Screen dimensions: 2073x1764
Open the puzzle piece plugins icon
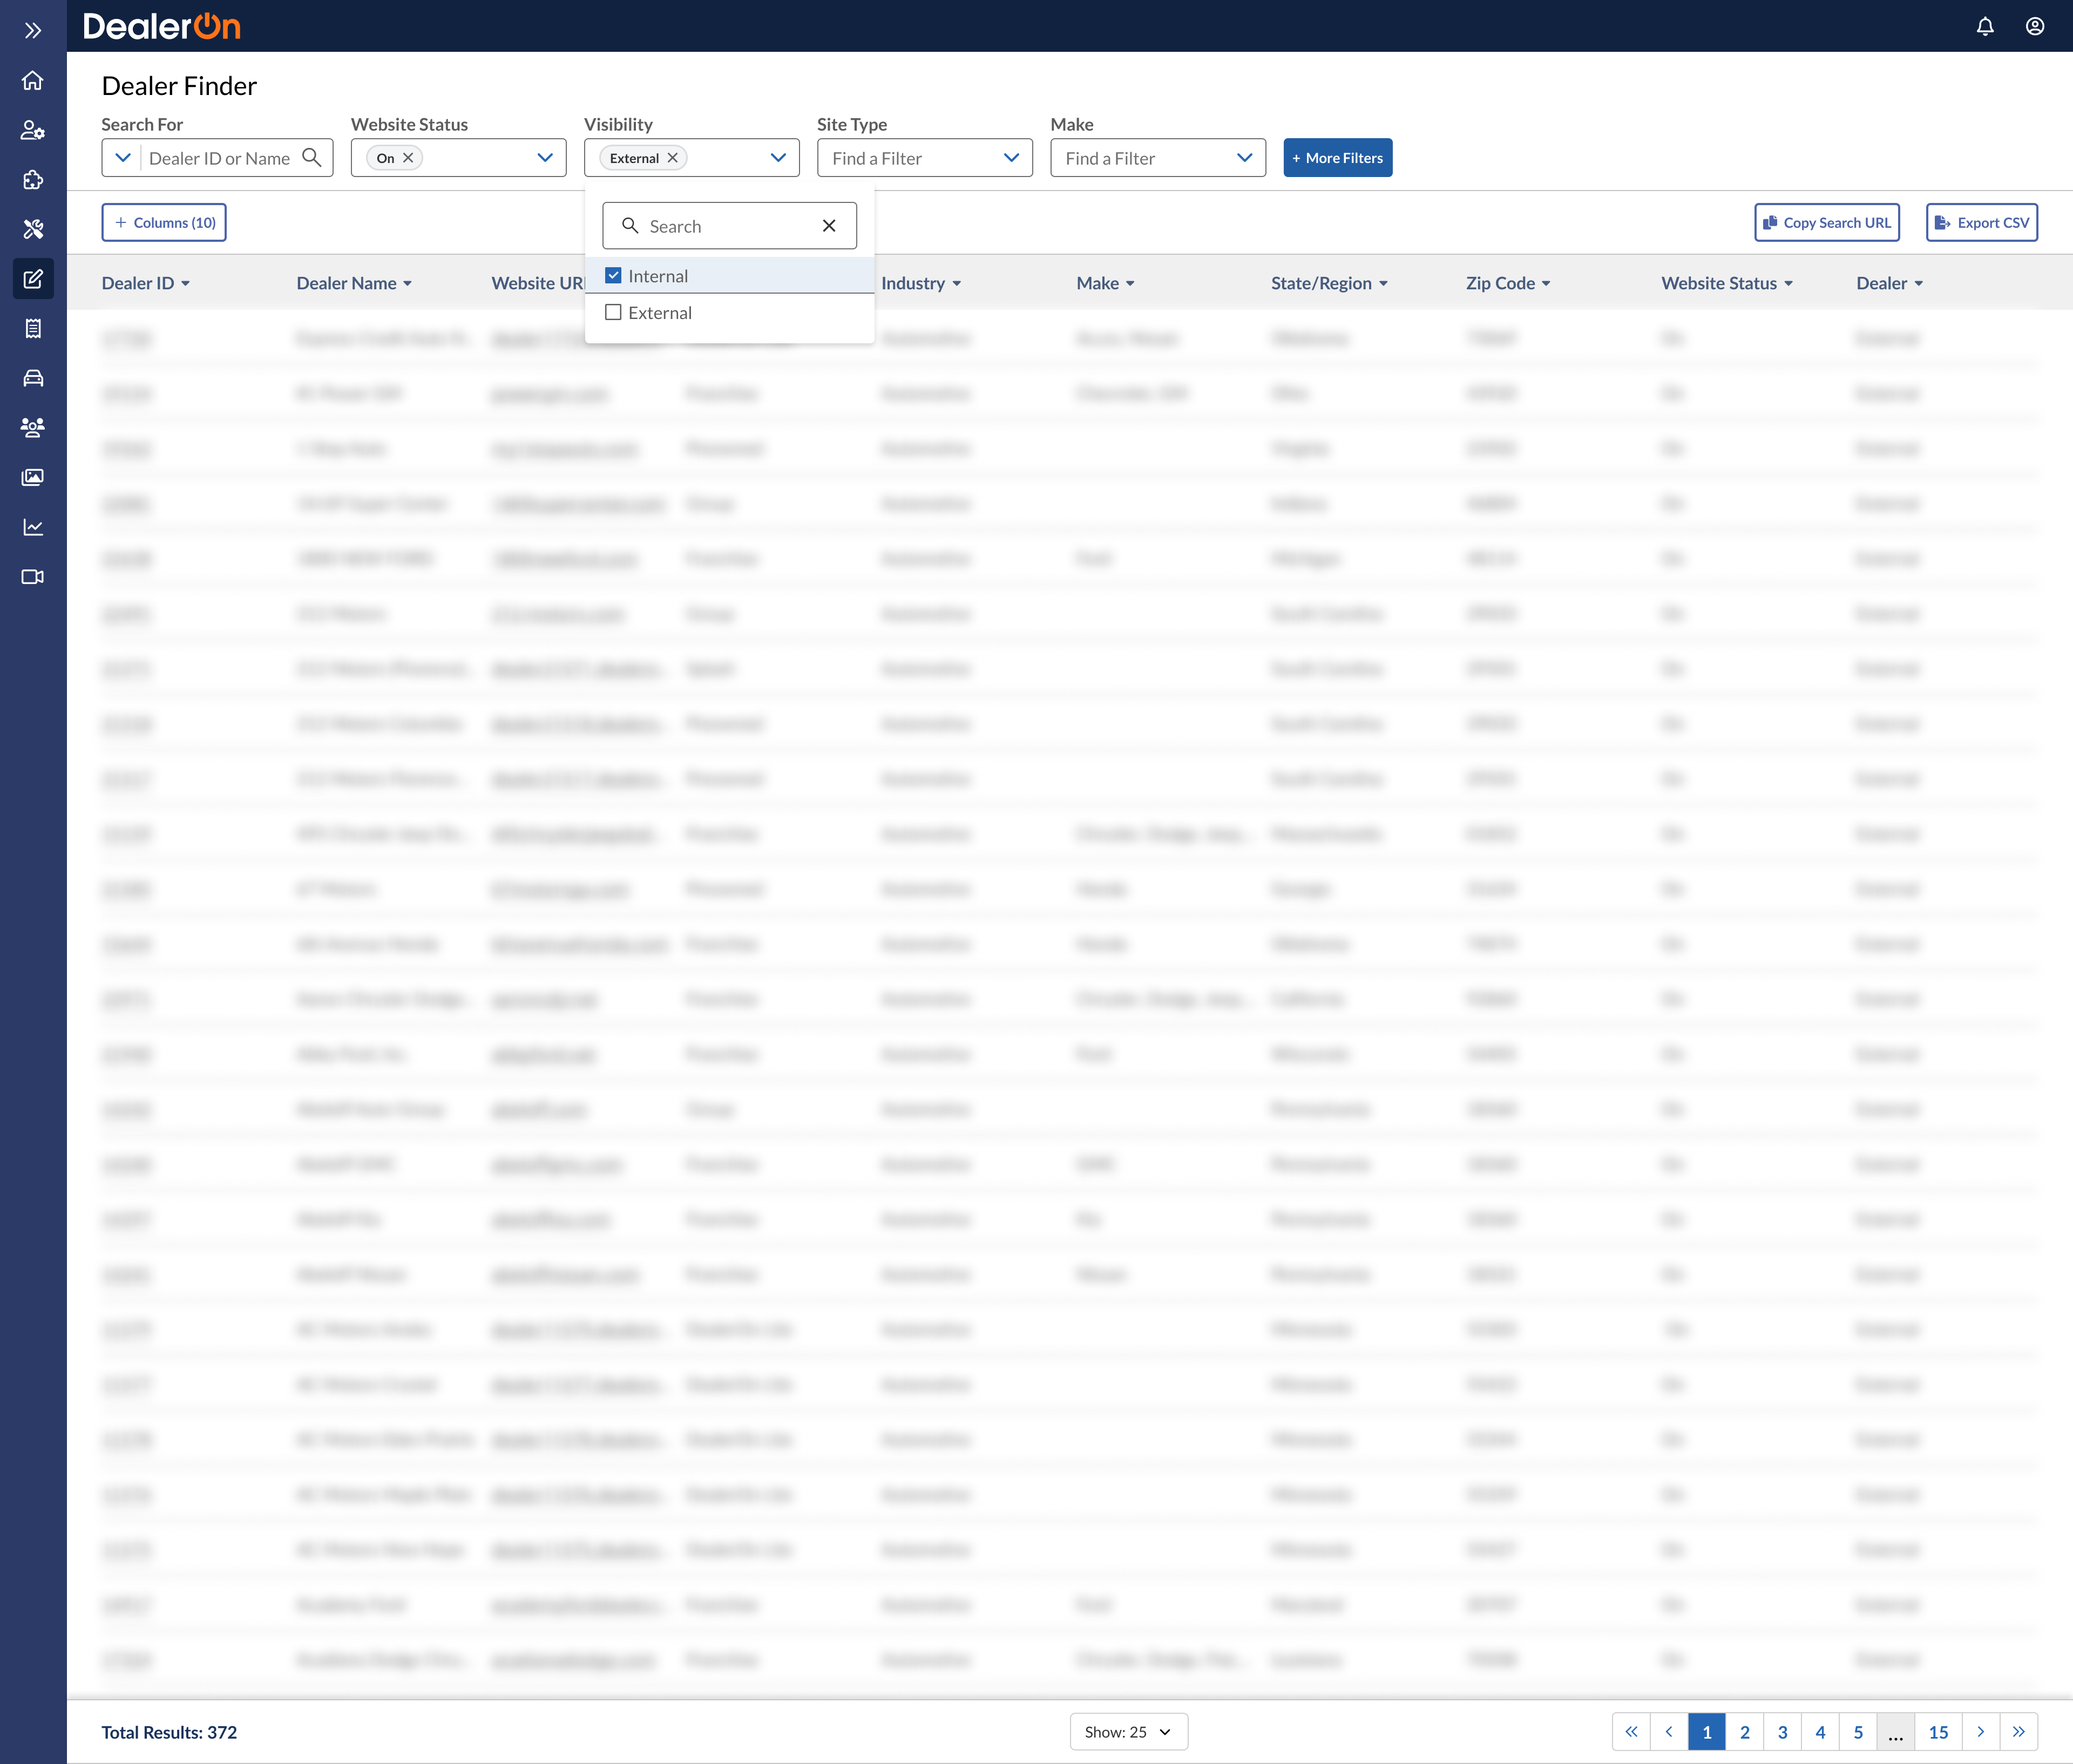click(33, 180)
